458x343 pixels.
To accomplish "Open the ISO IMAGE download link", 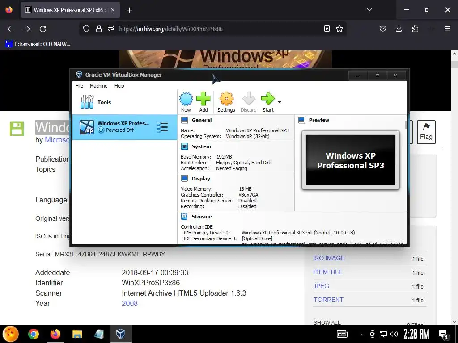I will [x=329, y=258].
